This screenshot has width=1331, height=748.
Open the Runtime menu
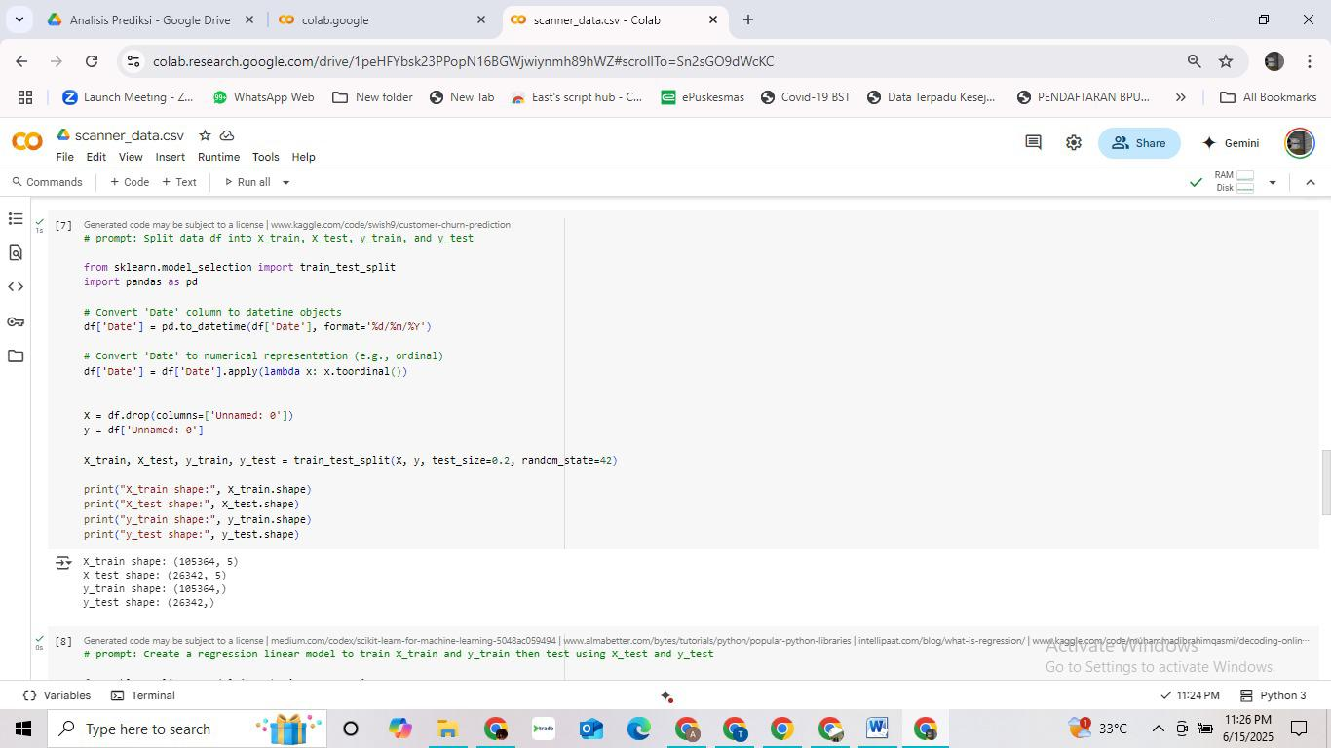pyautogui.click(x=218, y=157)
